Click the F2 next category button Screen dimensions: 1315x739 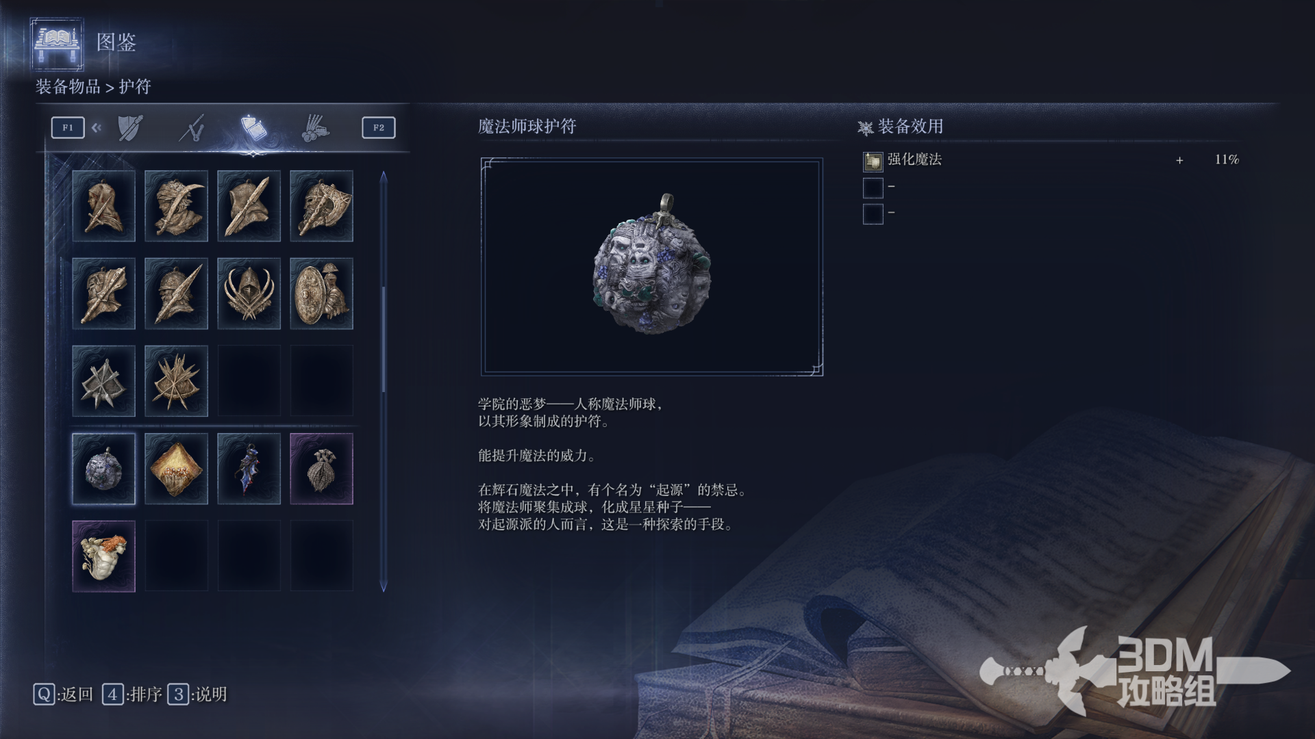coord(379,127)
